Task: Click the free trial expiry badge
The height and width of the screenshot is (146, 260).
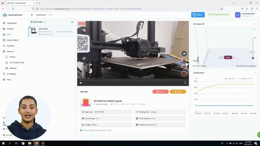Action: click(x=219, y=15)
